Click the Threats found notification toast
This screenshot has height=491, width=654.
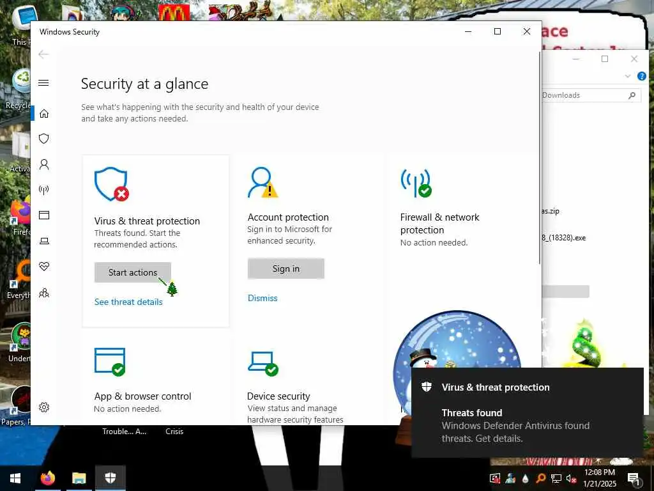[x=527, y=412]
